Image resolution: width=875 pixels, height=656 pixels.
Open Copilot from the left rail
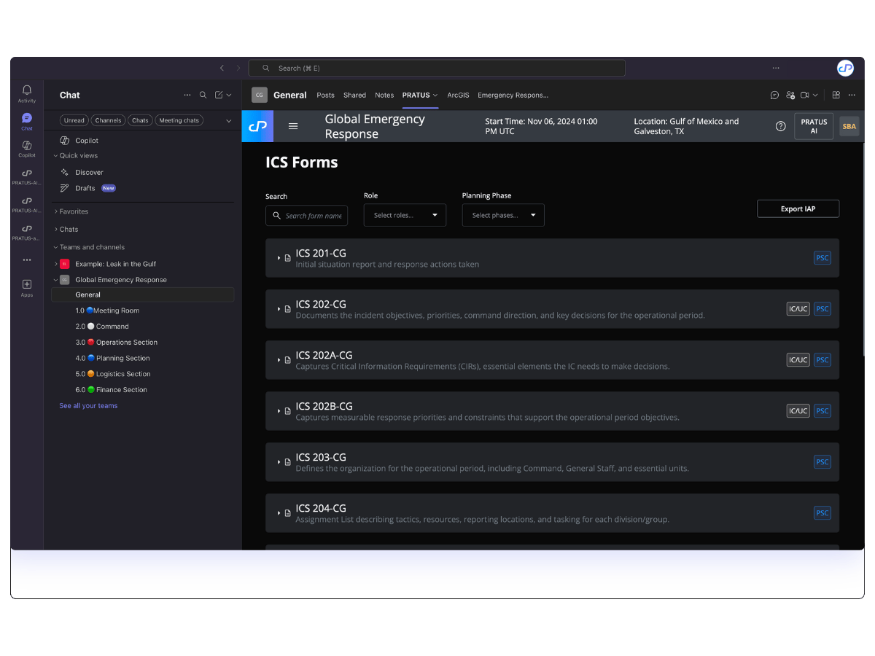[27, 149]
